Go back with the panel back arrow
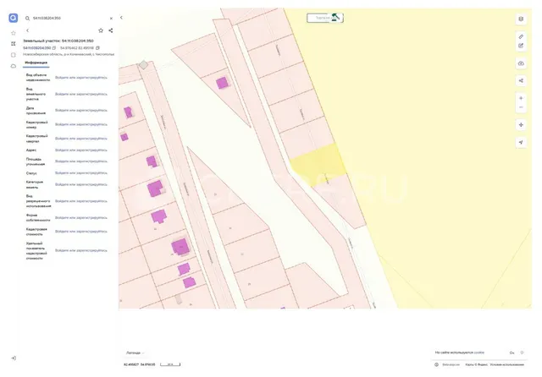The height and width of the screenshot is (377, 542). (28, 30)
